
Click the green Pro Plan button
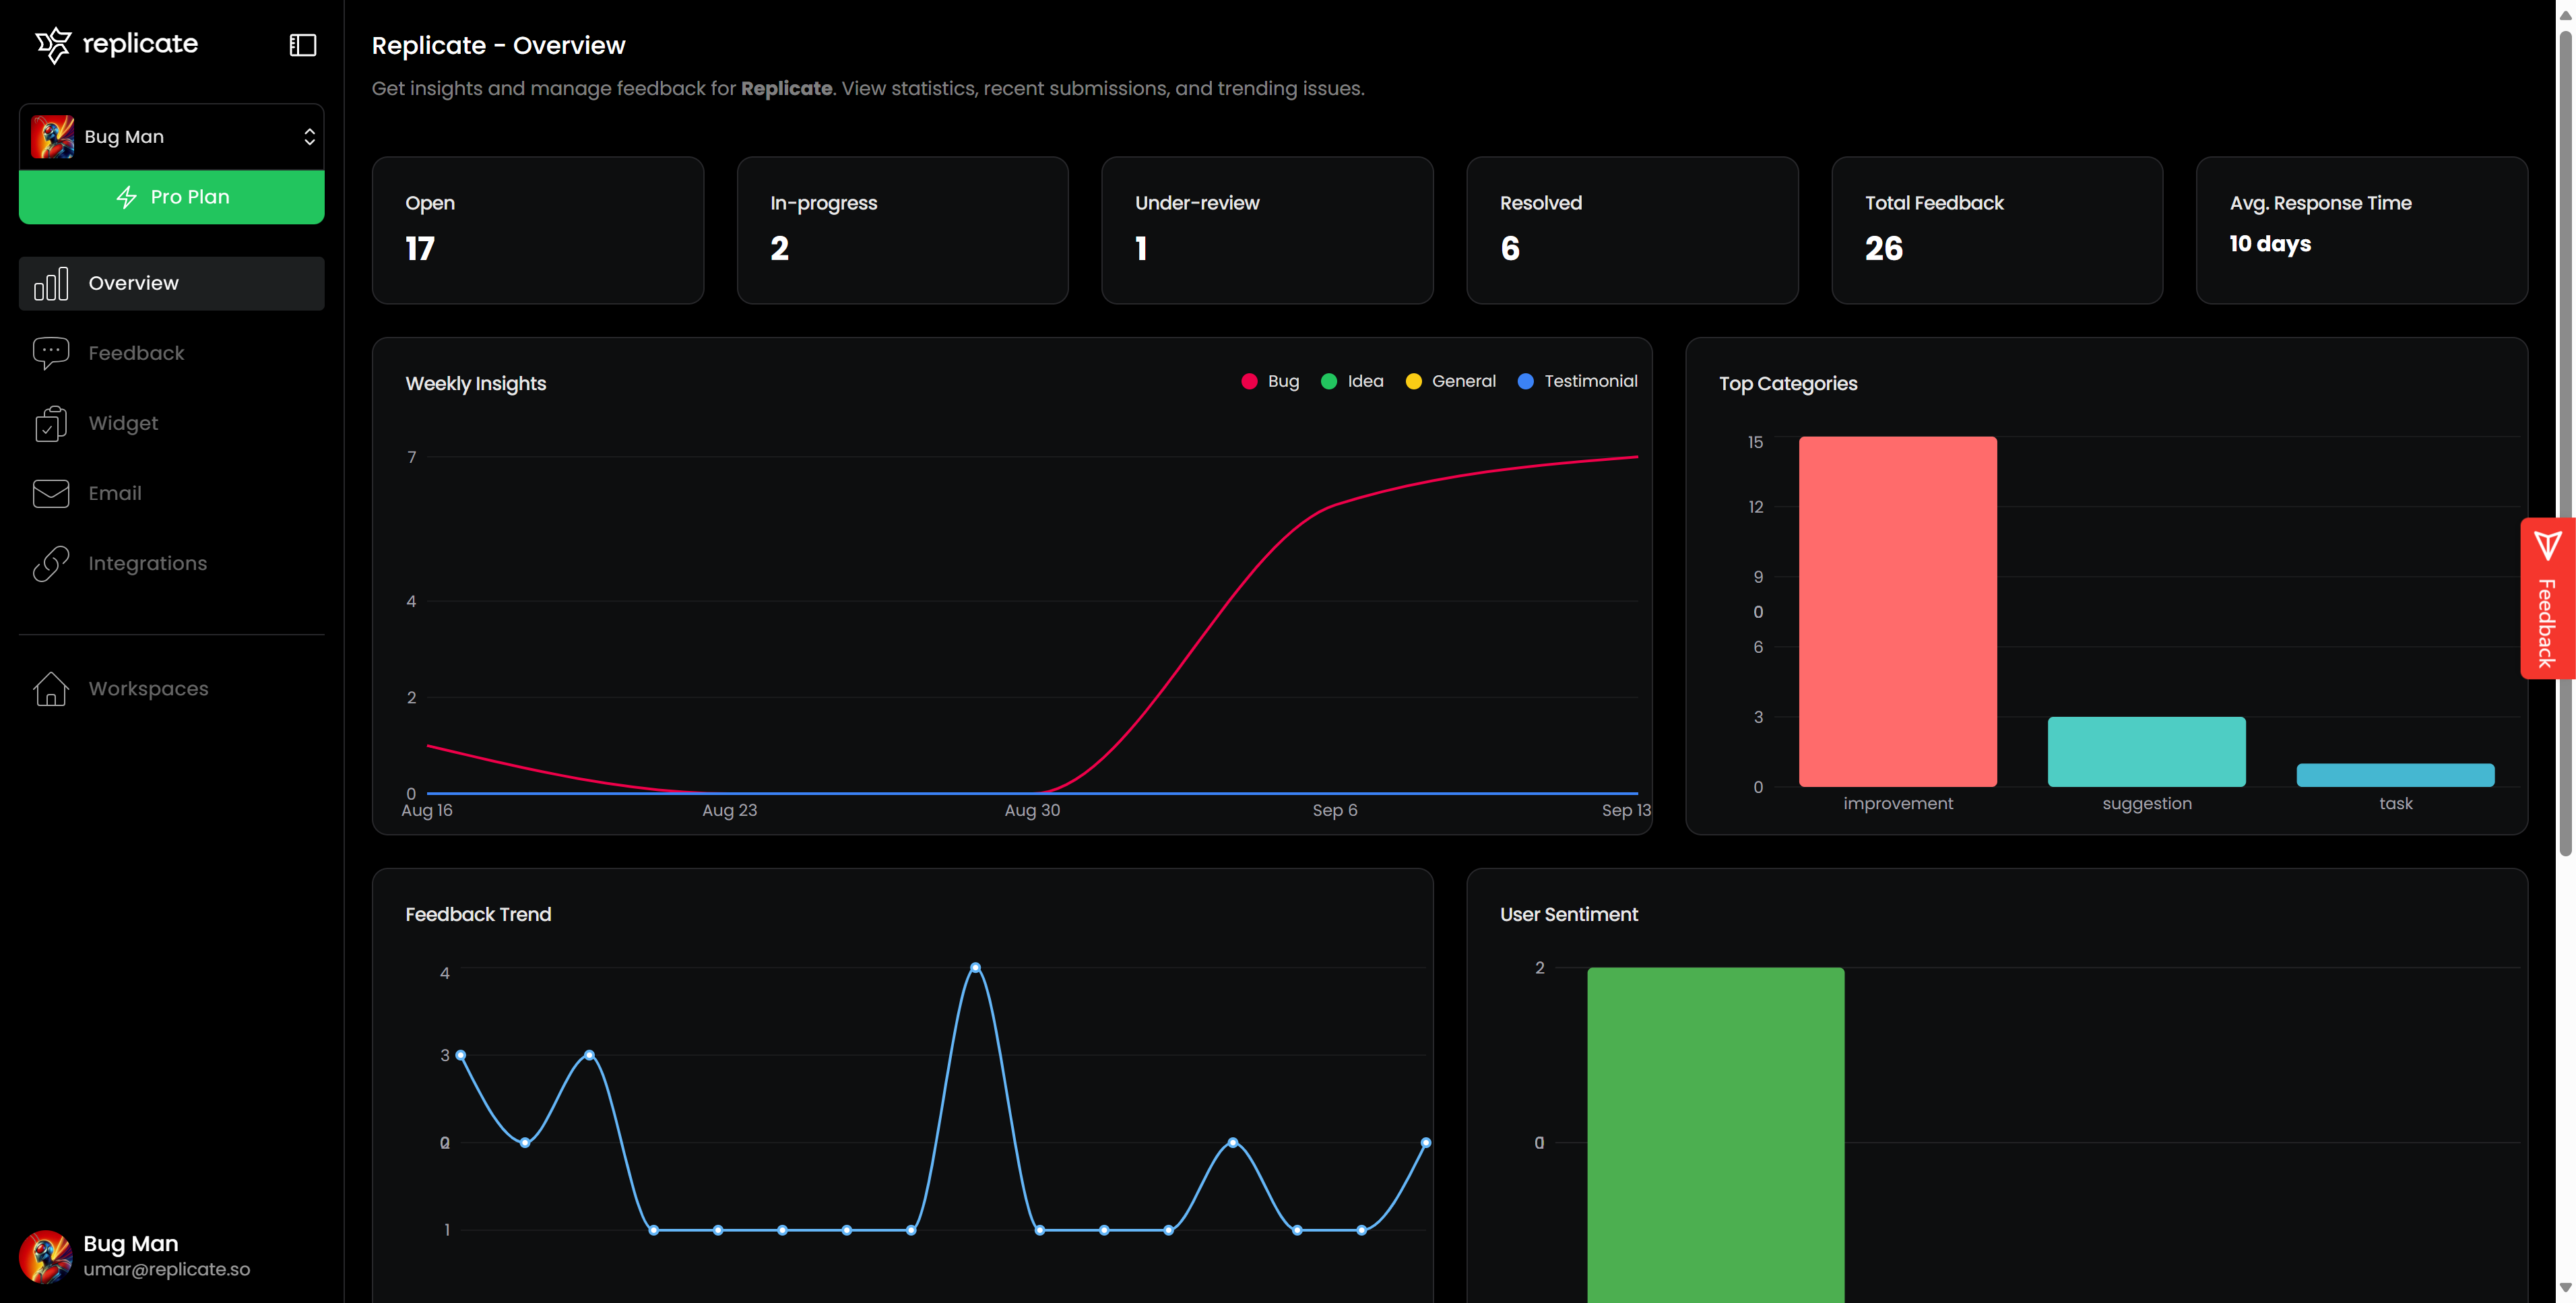tap(172, 197)
